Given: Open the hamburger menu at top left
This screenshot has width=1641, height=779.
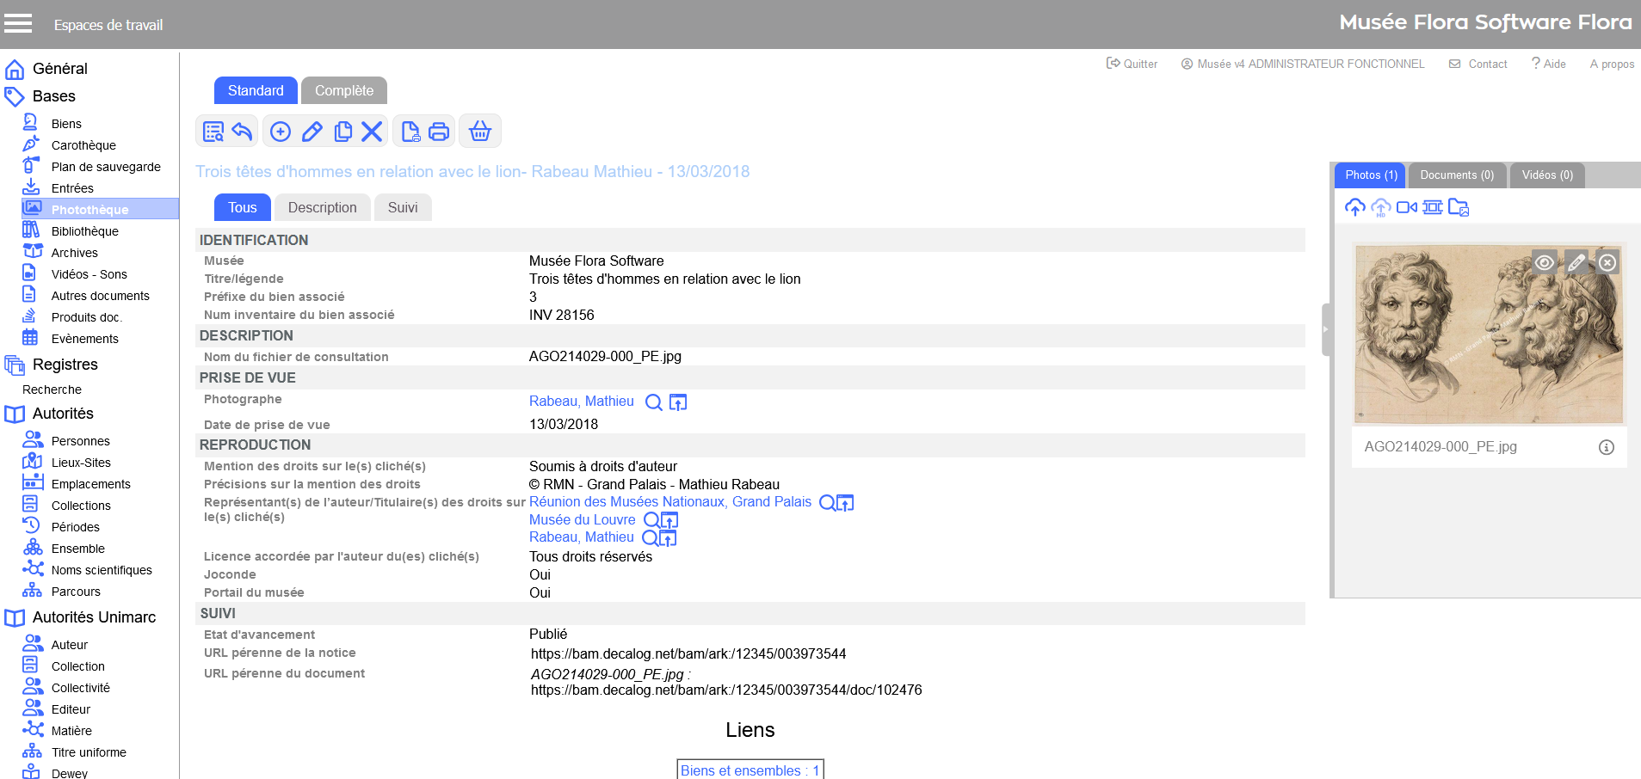Looking at the screenshot, I should click(18, 24).
